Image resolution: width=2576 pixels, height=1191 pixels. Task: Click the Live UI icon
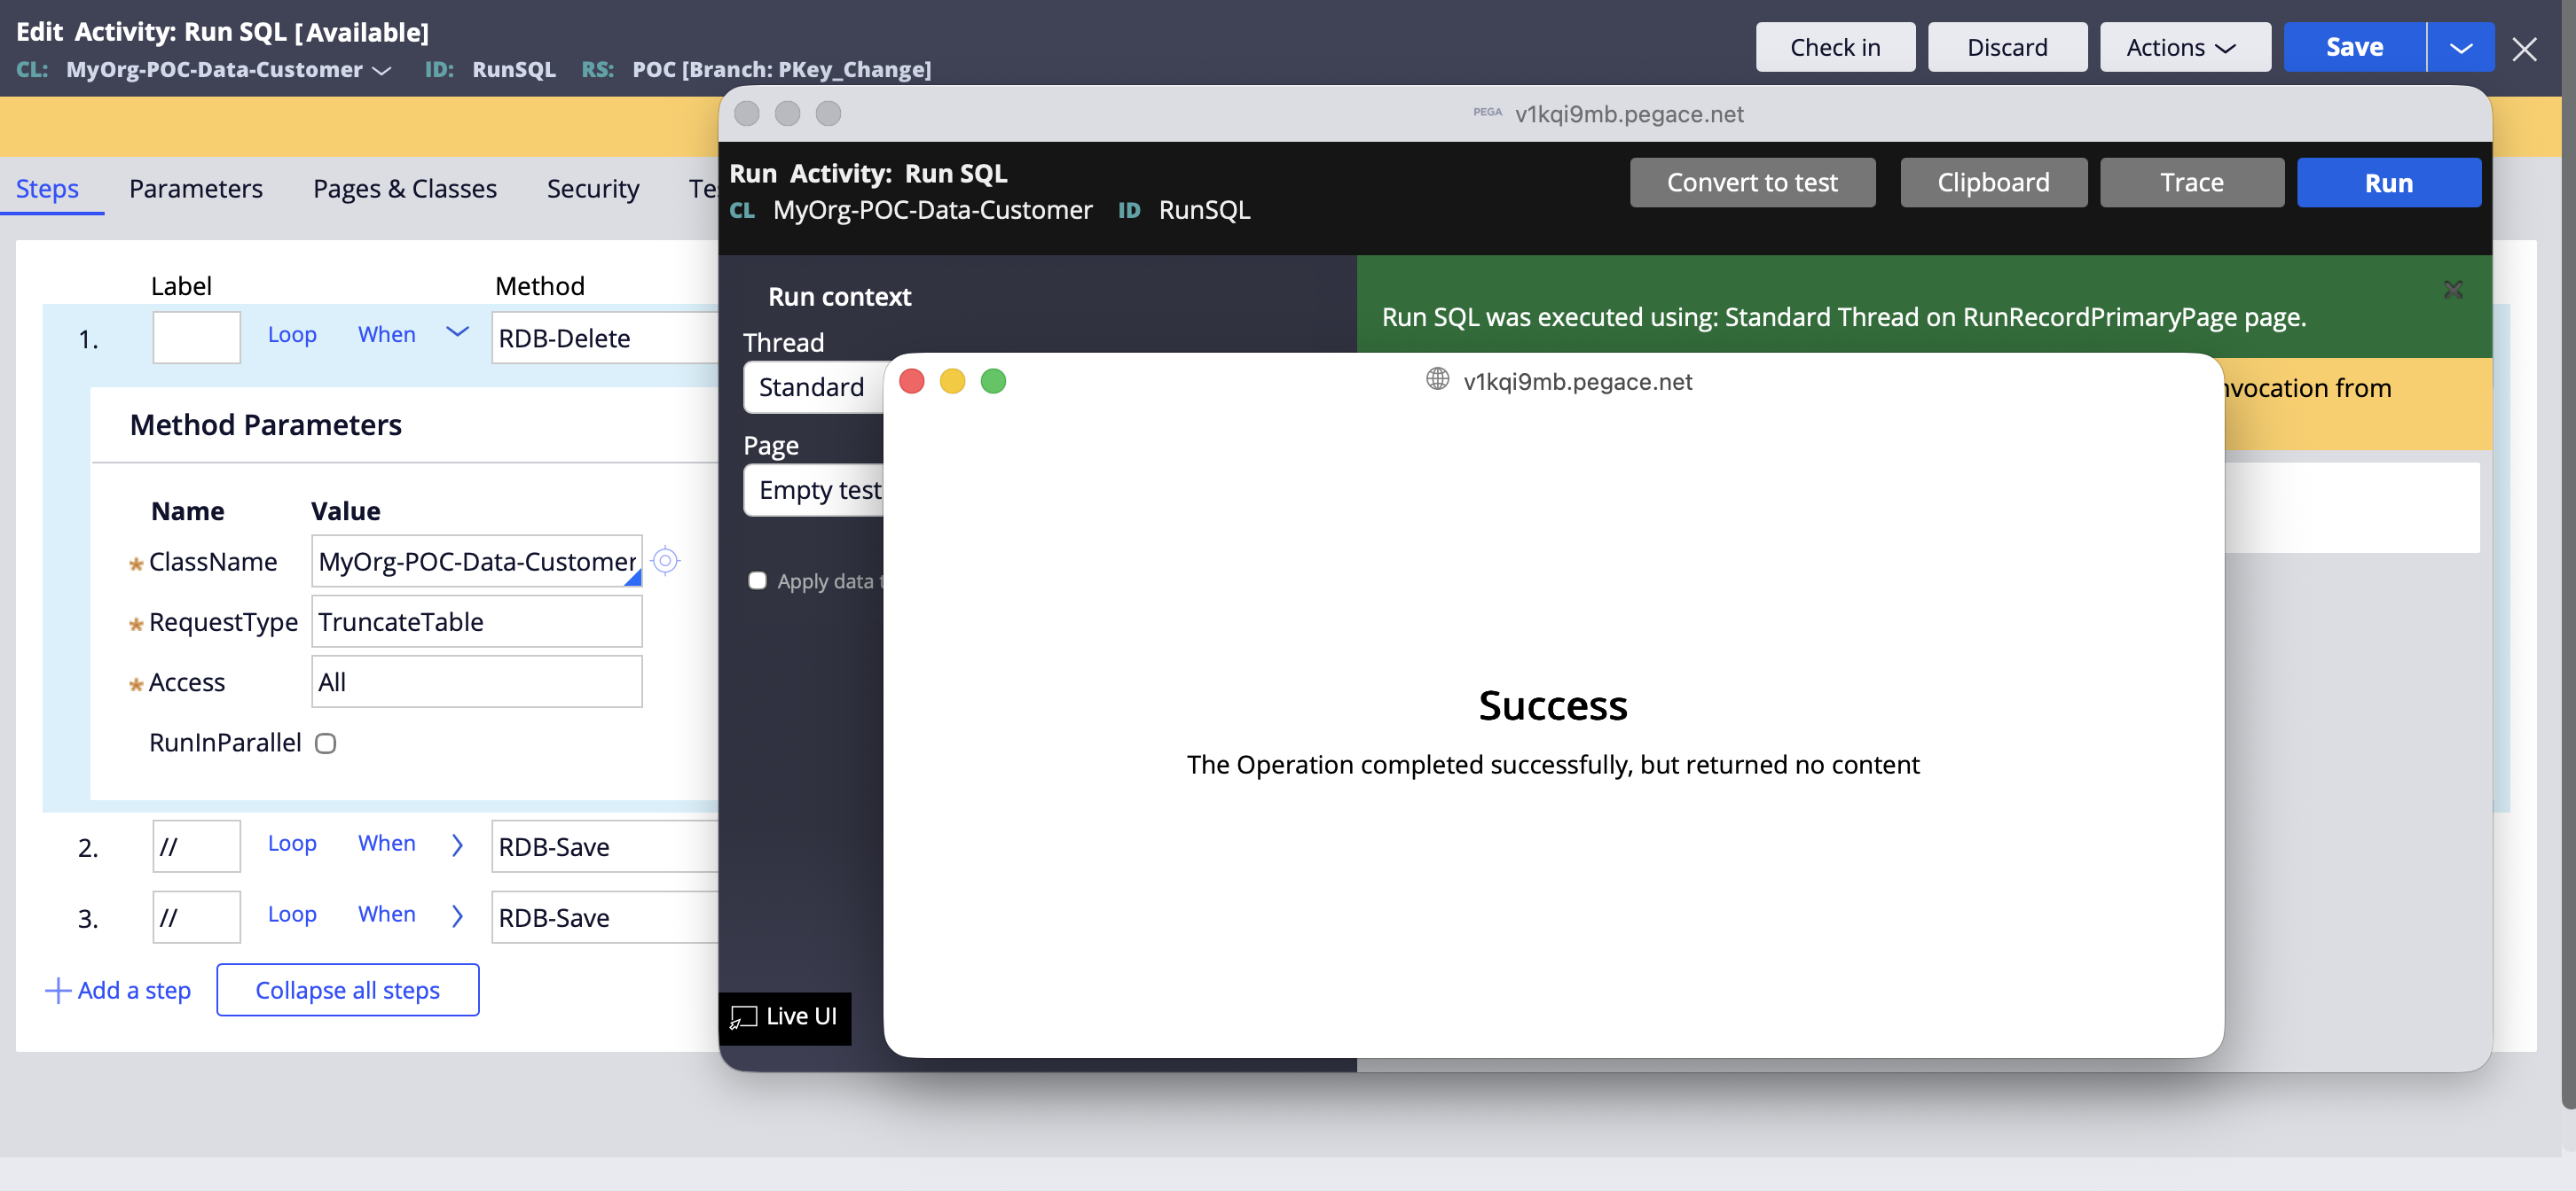(x=743, y=1017)
